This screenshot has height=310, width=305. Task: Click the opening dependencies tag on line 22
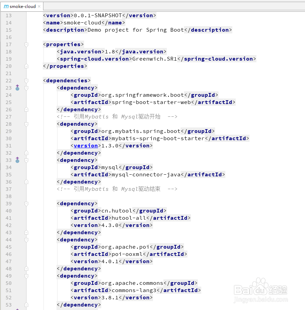tap(67, 81)
